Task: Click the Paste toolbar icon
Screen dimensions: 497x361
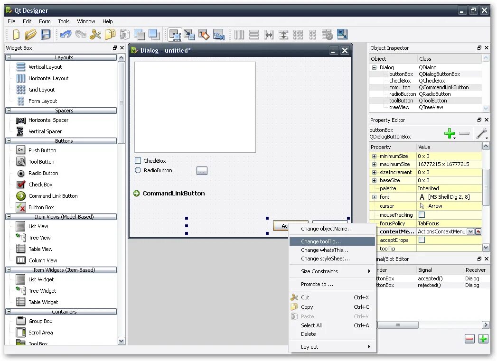Action: pos(124,34)
